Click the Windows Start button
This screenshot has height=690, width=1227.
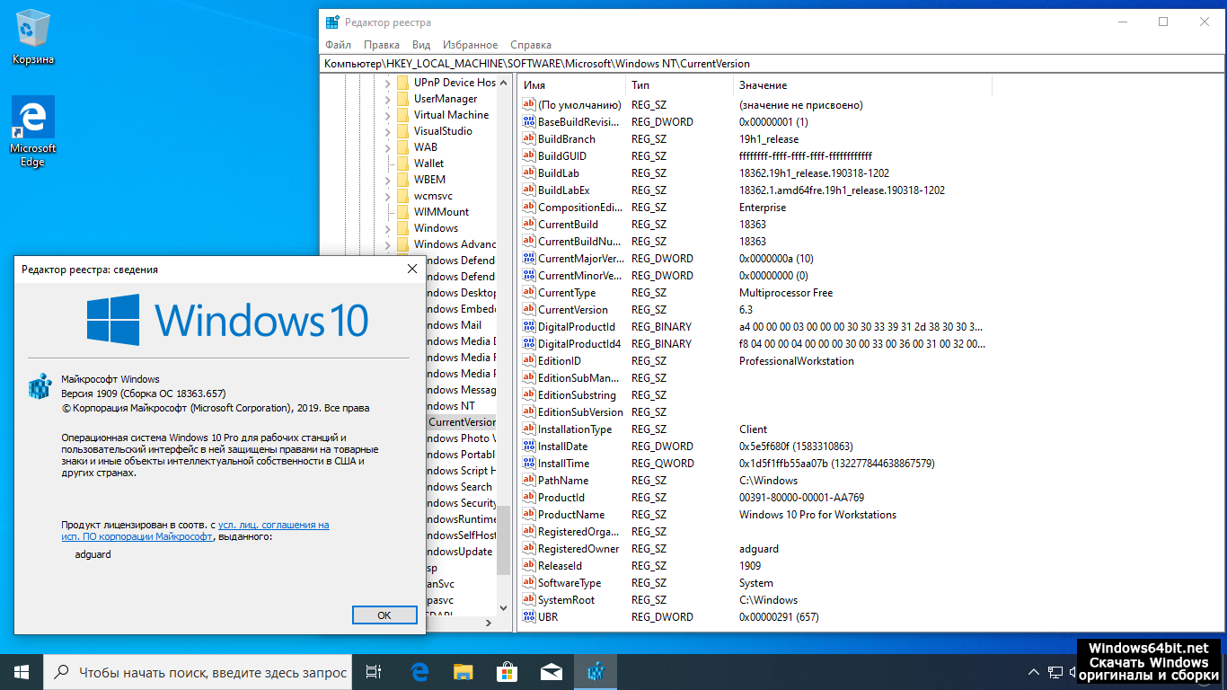[22, 672]
